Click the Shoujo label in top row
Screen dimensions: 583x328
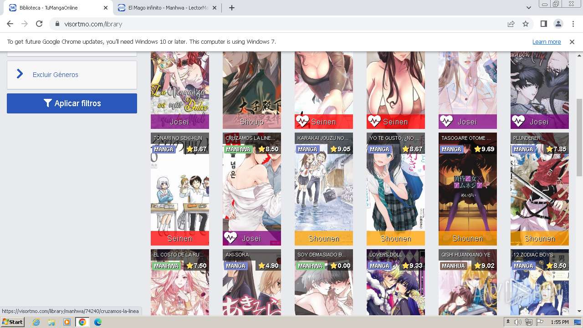[x=252, y=122]
